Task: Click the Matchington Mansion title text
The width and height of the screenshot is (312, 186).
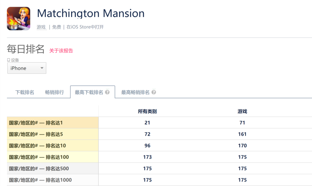Action: pyautogui.click(x=91, y=14)
